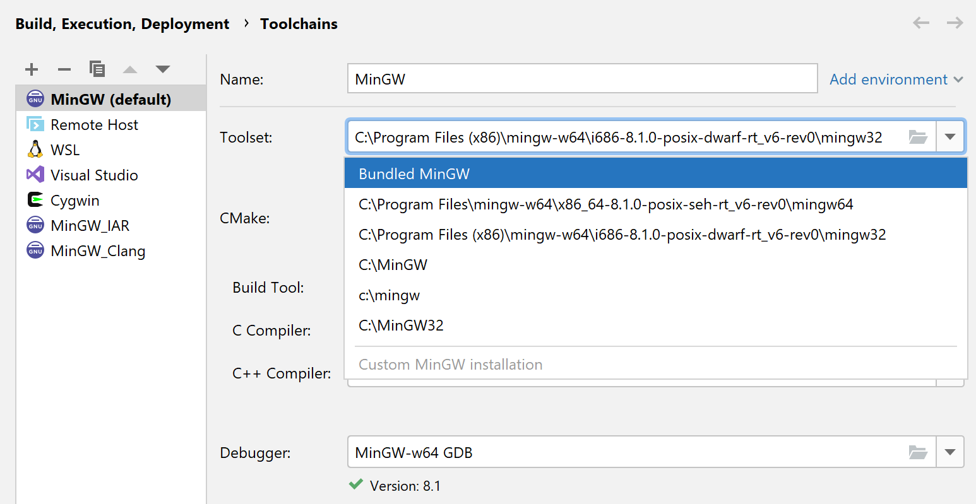The image size is (976, 504).
Task: Expand the Debugger dropdown arrow
Action: [950, 452]
